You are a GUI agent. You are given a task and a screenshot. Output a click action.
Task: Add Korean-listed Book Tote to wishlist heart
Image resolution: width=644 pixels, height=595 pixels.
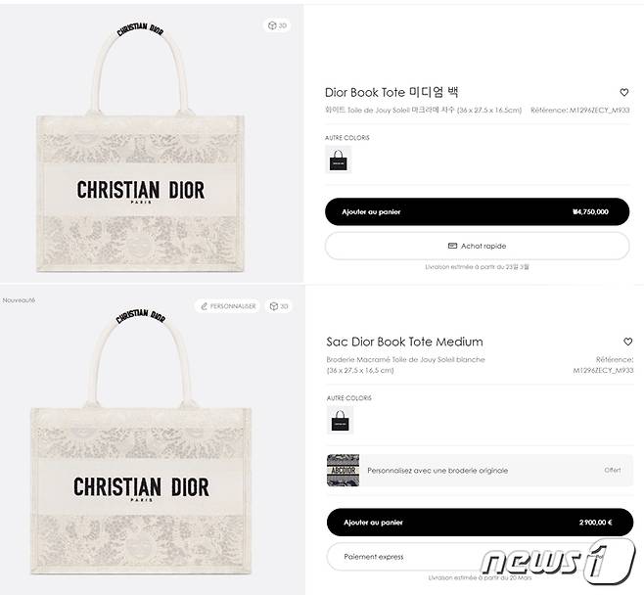click(x=623, y=92)
